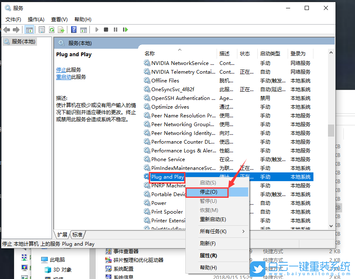
Task: Click the Restart Service toolbar icon
Action: 125,30
